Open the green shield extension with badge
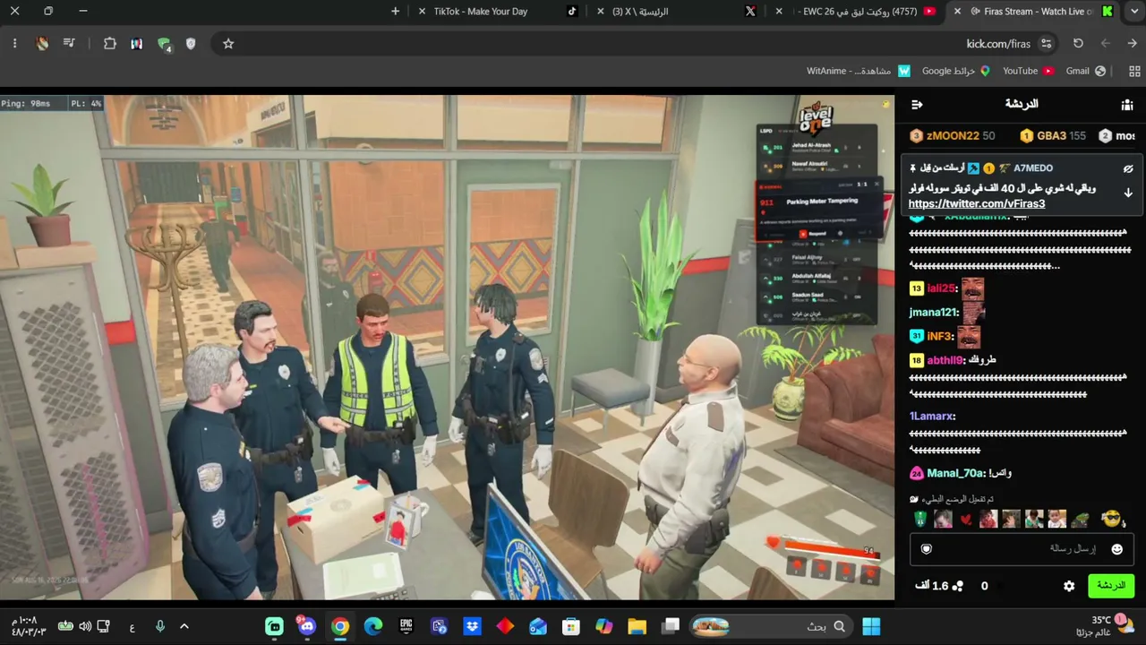The height and width of the screenshot is (645, 1146). (x=164, y=44)
